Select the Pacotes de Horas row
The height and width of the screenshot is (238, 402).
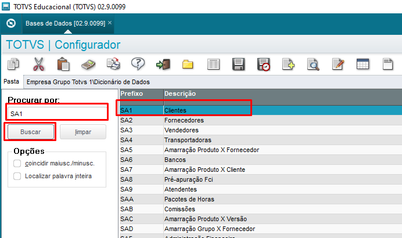pyautogui.click(x=261, y=199)
